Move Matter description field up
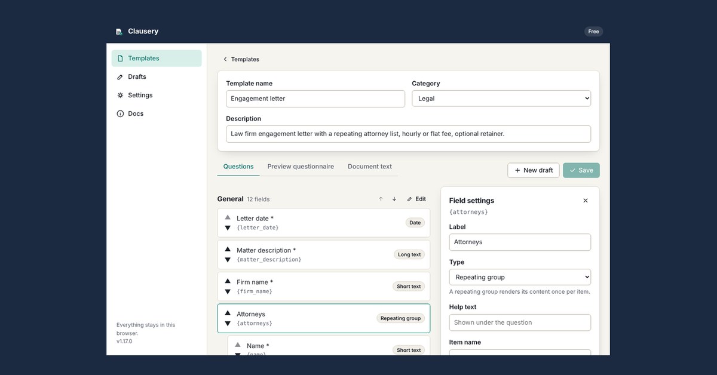This screenshot has height=375, width=717. click(x=228, y=249)
